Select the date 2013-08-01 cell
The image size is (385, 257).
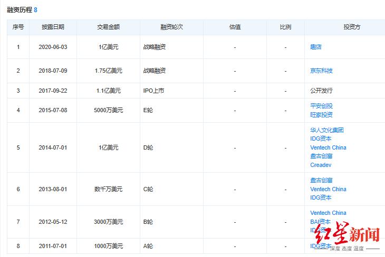coord(53,189)
